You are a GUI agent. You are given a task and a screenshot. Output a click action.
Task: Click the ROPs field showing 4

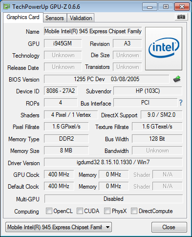61,103
